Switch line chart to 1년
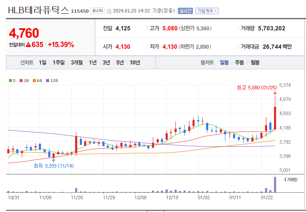This screenshot has height=212, width=306. 93,62
